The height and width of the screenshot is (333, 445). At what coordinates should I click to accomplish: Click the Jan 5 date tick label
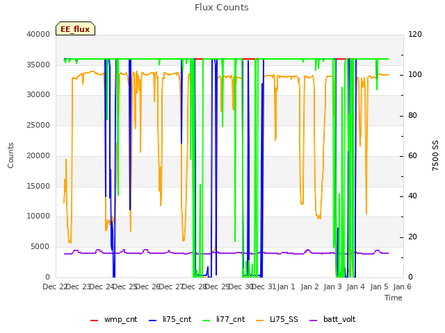tap(379, 287)
